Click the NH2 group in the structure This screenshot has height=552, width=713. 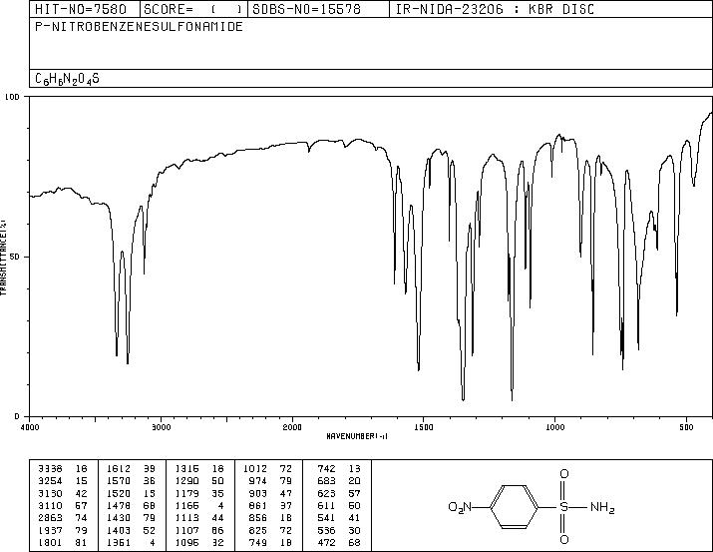[602, 507]
